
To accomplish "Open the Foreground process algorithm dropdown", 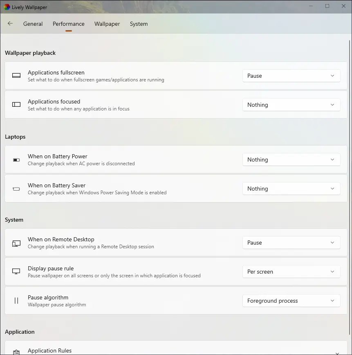I will [x=291, y=301].
